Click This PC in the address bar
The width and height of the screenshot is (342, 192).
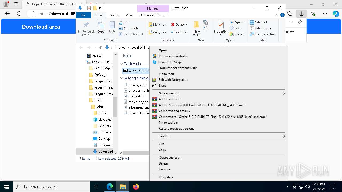tap(120, 47)
